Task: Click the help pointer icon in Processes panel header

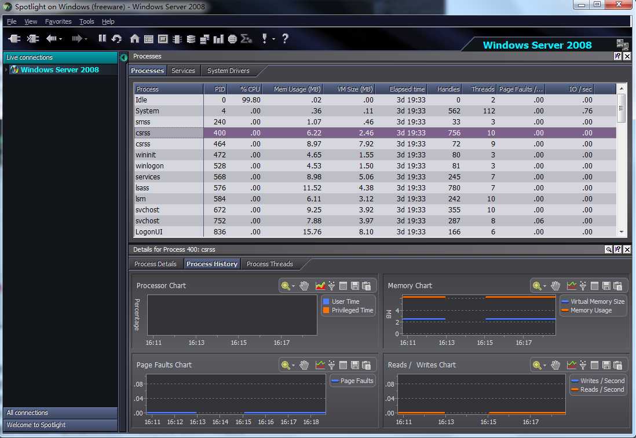Action: (x=617, y=56)
